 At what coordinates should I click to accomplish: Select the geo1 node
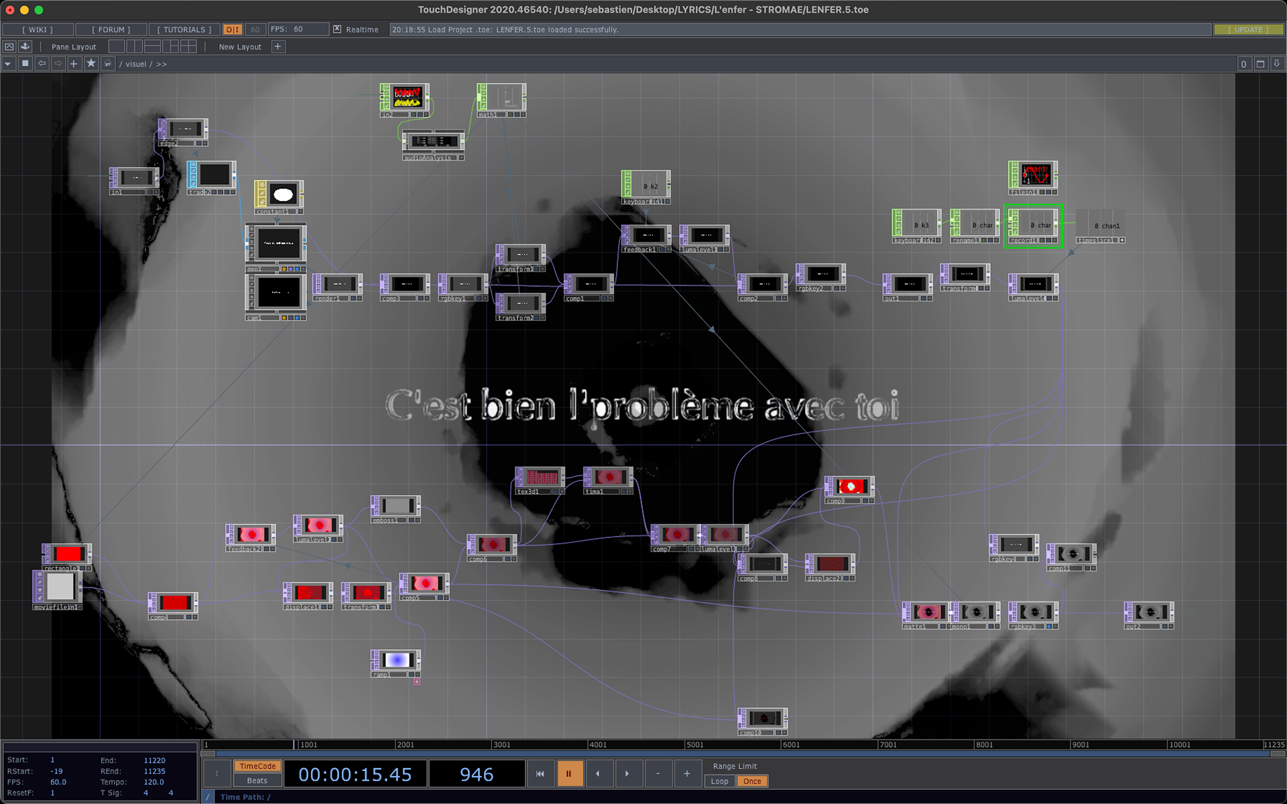(276, 247)
